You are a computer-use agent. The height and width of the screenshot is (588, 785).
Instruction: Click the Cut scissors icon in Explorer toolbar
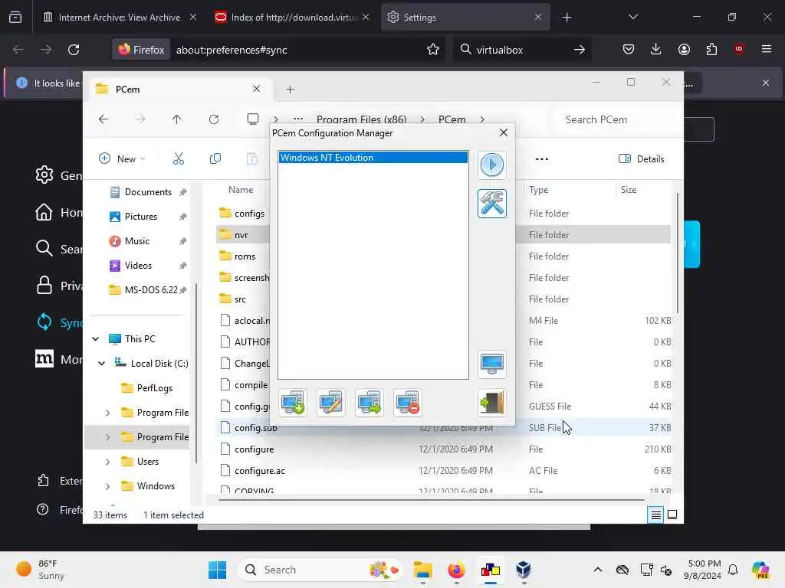[x=178, y=159]
